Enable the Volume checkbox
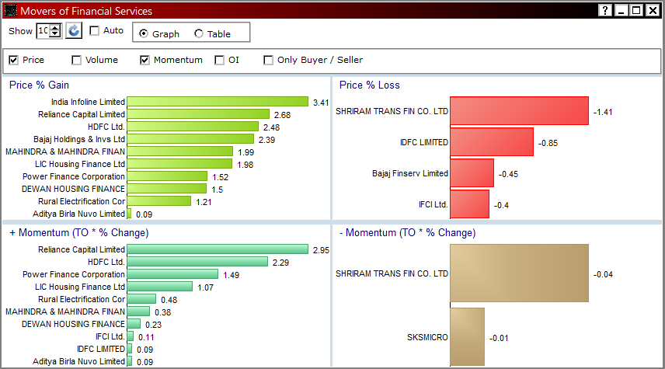665x369 pixels. (x=76, y=60)
